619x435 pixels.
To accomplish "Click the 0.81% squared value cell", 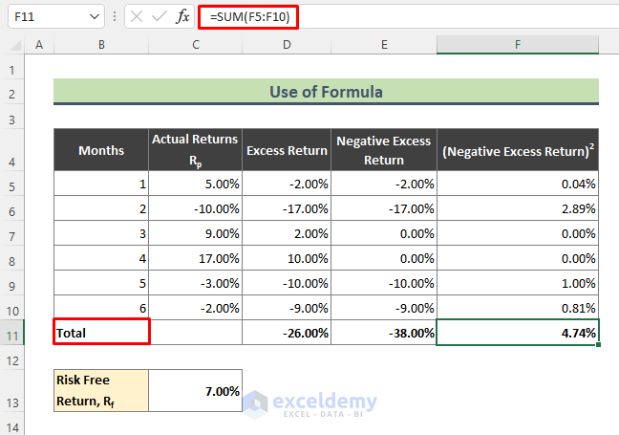I will coord(518,308).
